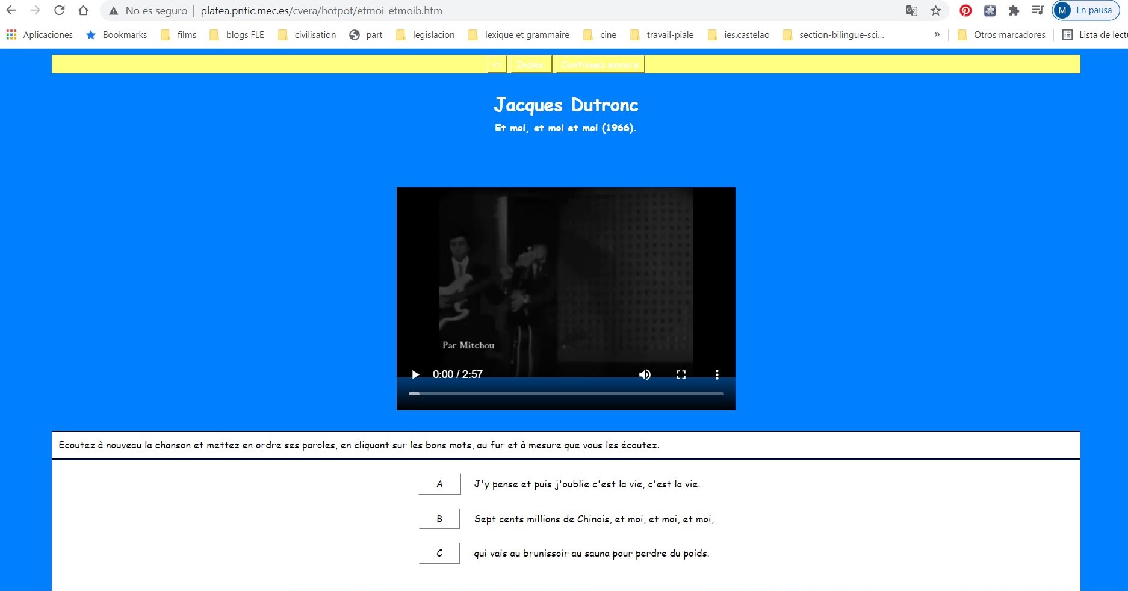Click the address bar URL

coord(321,11)
